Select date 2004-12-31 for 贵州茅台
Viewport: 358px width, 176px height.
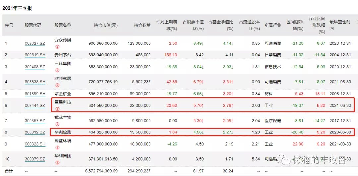340,55
